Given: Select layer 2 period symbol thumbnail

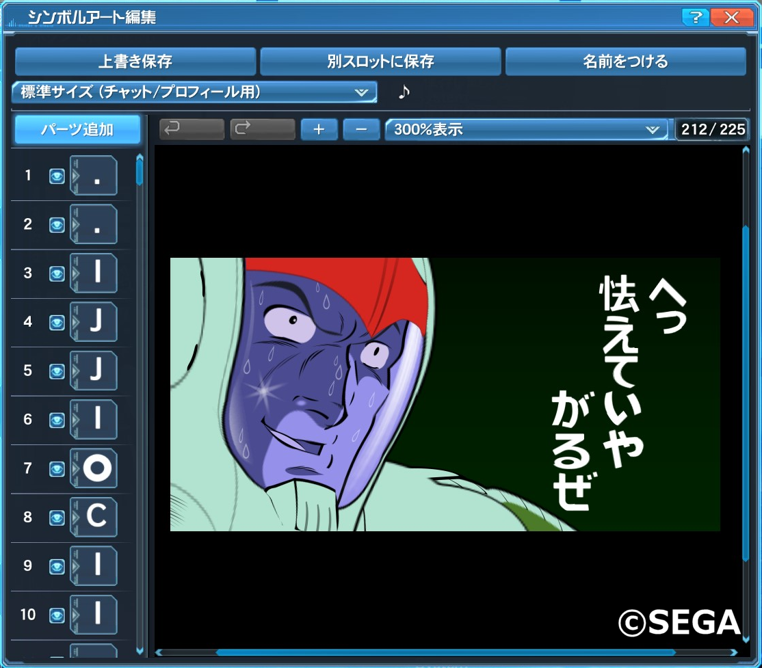Looking at the screenshot, I should pyautogui.click(x=94, y=224).
